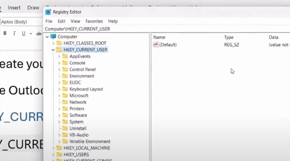This screenshot has height=161, width=290.
Task: Click the Volatile Environment folder icon
Action: click(x=65, y=141)
